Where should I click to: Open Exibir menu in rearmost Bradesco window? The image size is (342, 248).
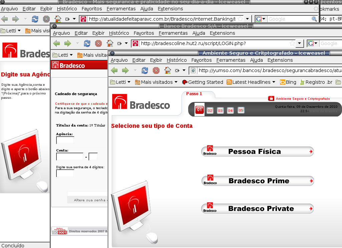[x=46, y=9]
